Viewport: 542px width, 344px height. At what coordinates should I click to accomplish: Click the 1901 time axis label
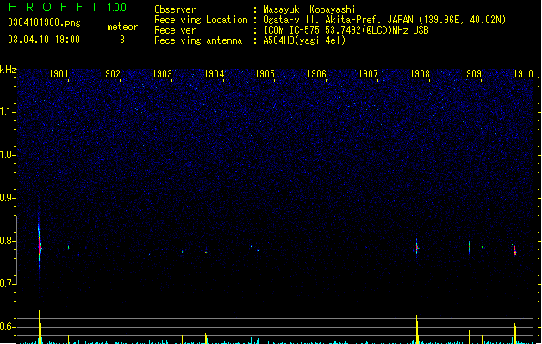59,74
